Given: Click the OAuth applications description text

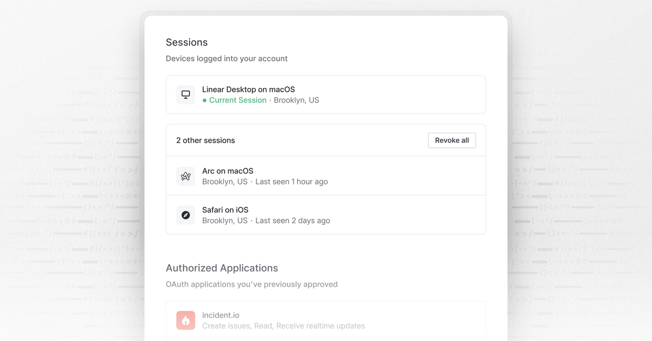Looking at the screenshot, I should pyautogui.click(x=252, y=284).
